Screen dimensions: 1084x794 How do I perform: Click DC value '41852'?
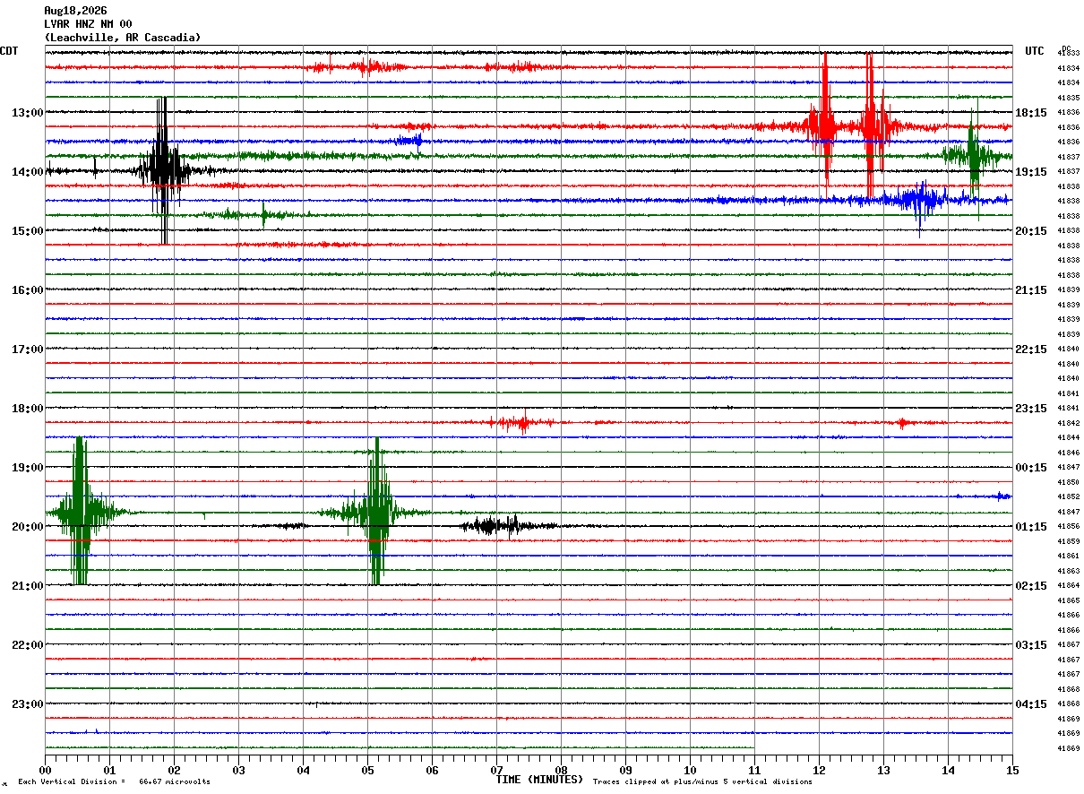point(1068,496)
